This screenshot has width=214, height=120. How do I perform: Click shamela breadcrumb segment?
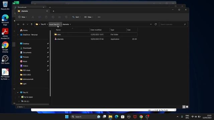[66, 24]
